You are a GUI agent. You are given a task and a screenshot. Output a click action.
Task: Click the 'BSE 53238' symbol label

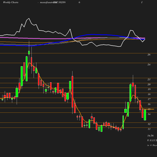tap(59, 2)
